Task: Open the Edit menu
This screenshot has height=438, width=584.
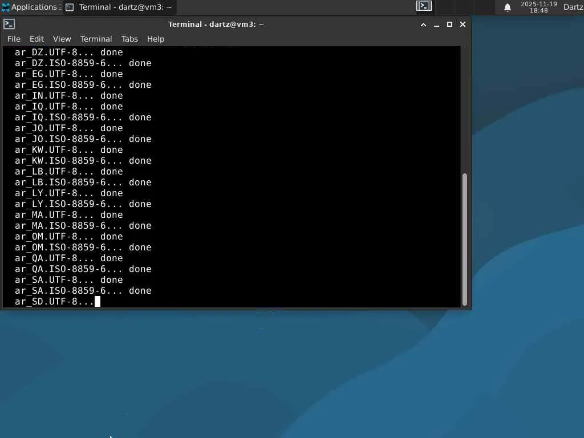Action: point(36,39)
